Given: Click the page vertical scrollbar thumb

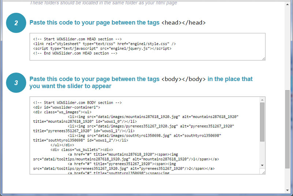Looking at the screenshot, I should click(288, 129).
